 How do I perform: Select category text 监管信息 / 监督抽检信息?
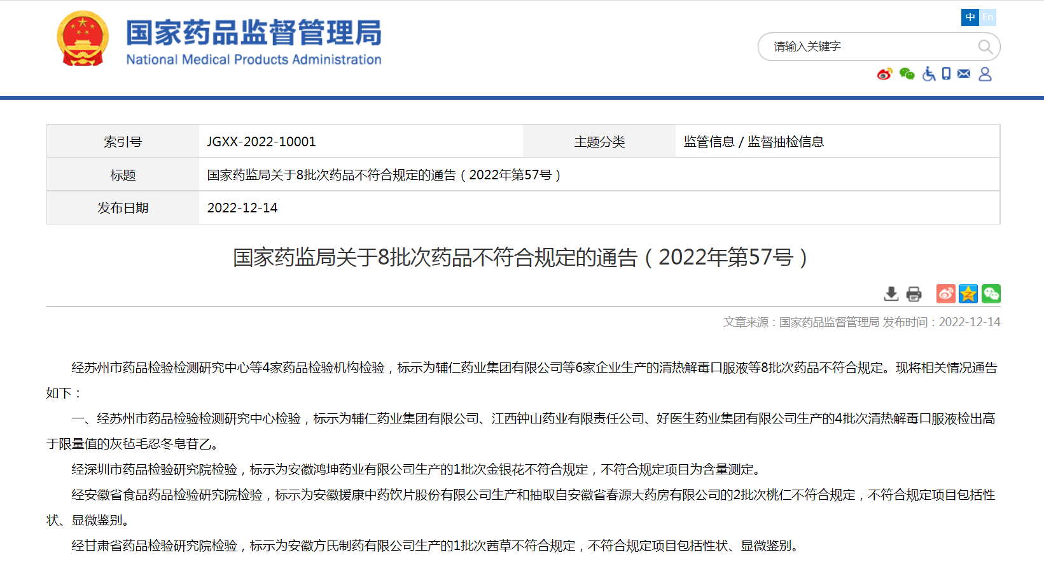(754, 142)
